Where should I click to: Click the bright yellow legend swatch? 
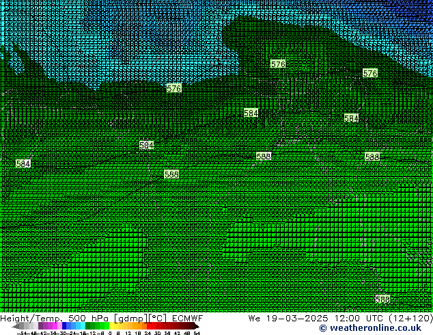point(111,325)
